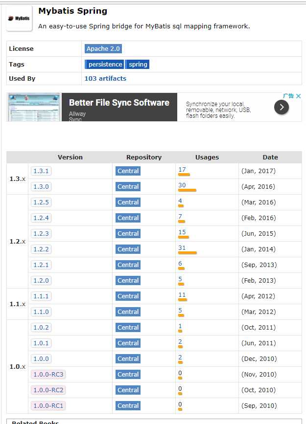Click the 1.2.x version group label
The height and width of the screenshot is (424, 306).
(x=17, y=242)
